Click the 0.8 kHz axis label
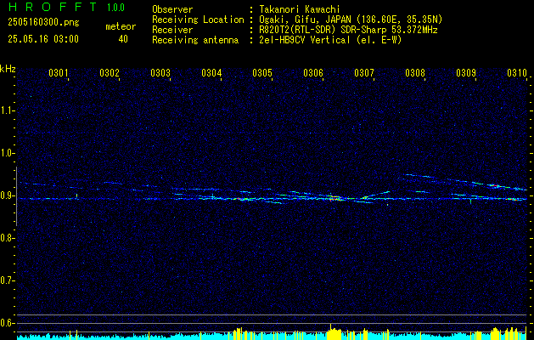This screenshot has height=340, width=534. tap(7, 238)
